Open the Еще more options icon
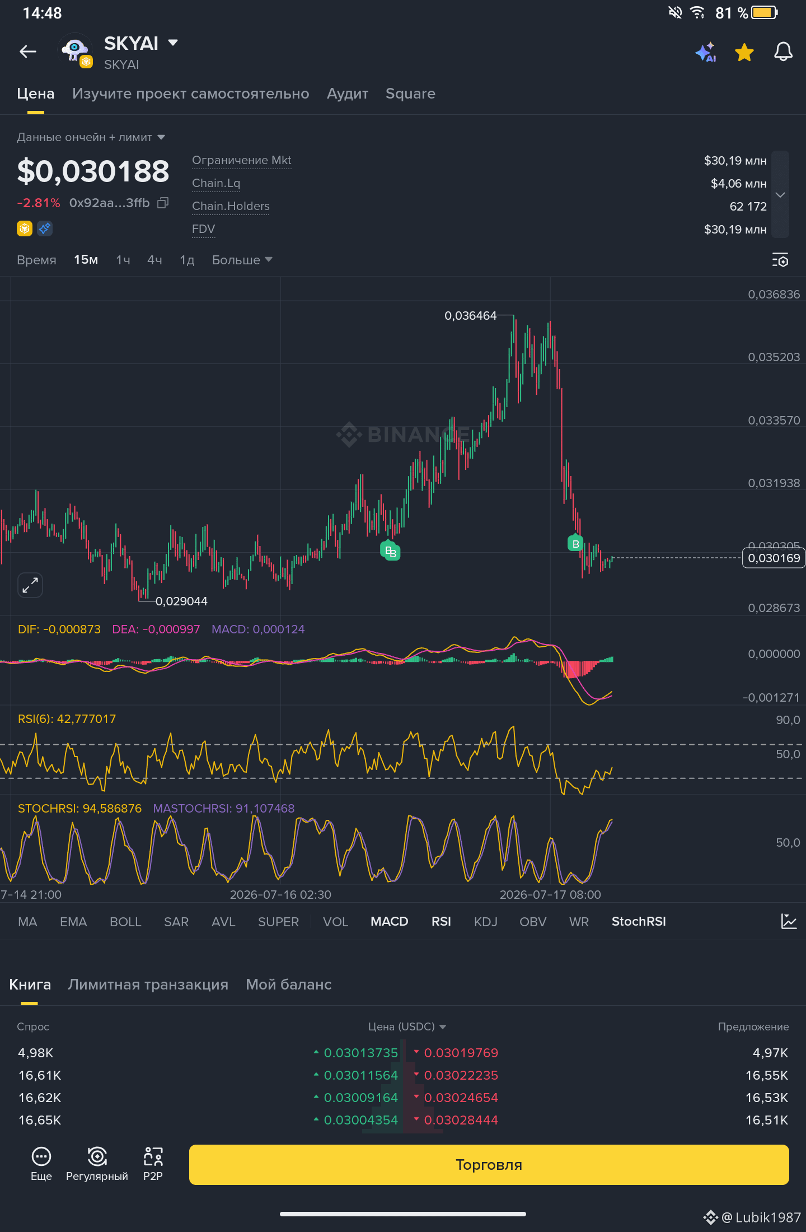806x1232 pixels. 41,1164
